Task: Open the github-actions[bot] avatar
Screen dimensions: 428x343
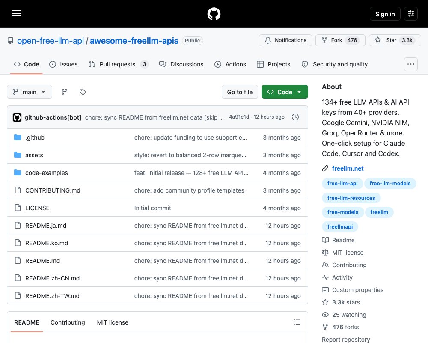Action: coord(17,117)
